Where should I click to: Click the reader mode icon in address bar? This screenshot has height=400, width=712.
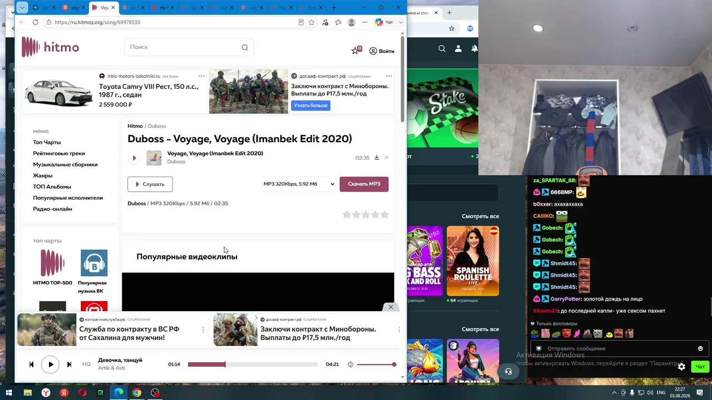(x=301, y=22)
